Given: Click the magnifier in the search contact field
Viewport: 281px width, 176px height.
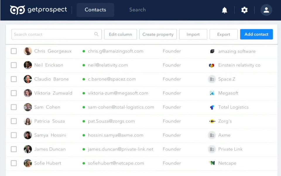Looking at the screenshot, I should point(96,34).
